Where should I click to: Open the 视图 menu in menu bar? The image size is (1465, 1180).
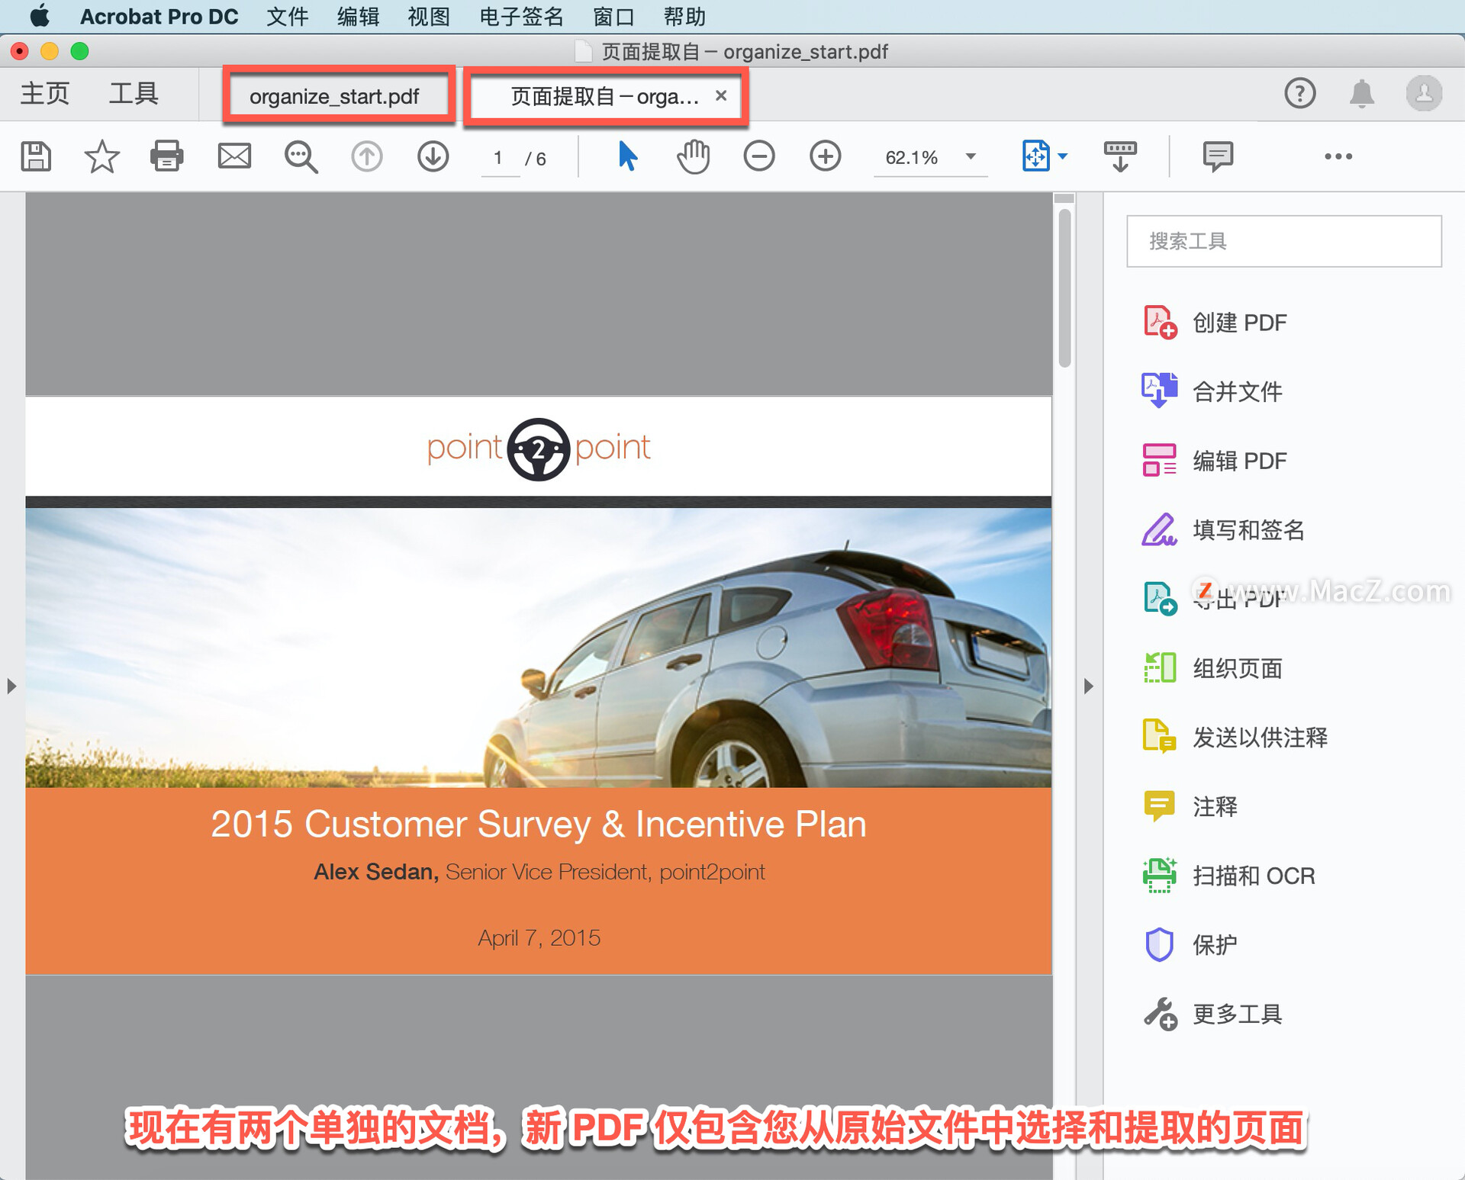click(428, 16)
